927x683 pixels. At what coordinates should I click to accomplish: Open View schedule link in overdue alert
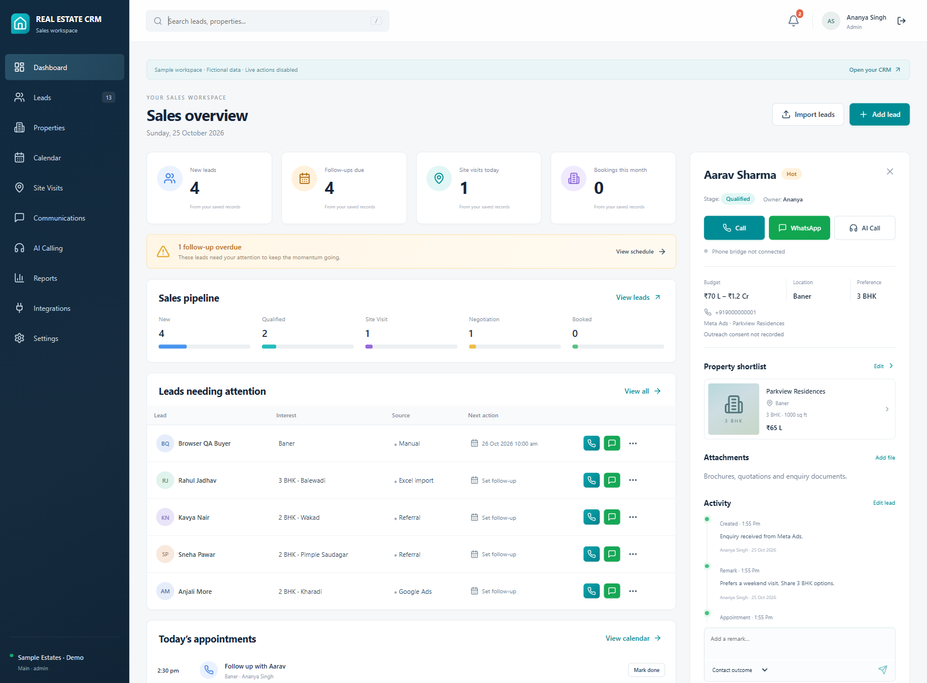pyautogui.click(x=641, y=252)
